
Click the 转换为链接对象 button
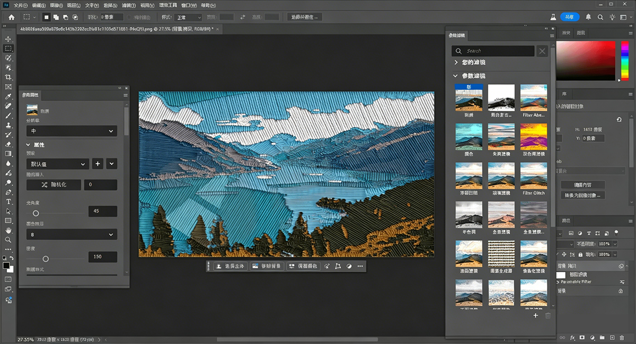pos(583,196)
